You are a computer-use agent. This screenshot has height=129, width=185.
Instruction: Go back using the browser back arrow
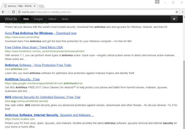click(3, 12)
